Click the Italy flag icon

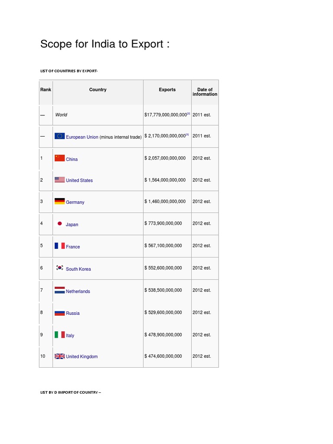pos(59,335)
